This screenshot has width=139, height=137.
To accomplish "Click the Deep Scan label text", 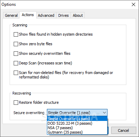I will point(46,63).
